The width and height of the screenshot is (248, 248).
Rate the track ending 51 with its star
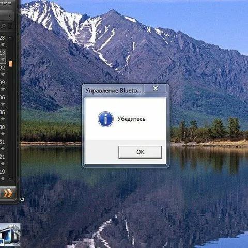click(3, 149)
